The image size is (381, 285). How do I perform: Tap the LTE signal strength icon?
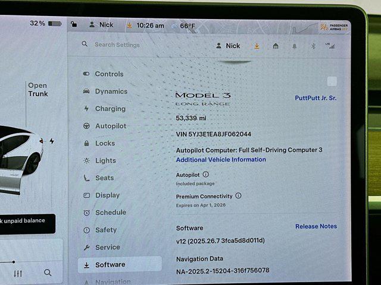tap(330, 45)
